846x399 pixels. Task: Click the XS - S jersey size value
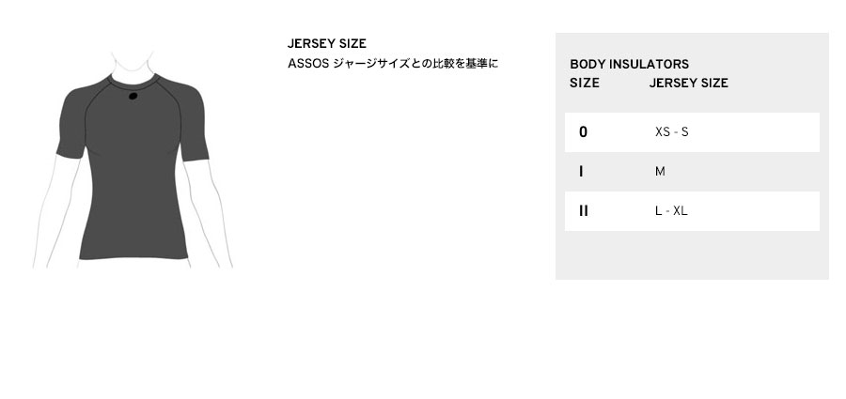point(672,132)
